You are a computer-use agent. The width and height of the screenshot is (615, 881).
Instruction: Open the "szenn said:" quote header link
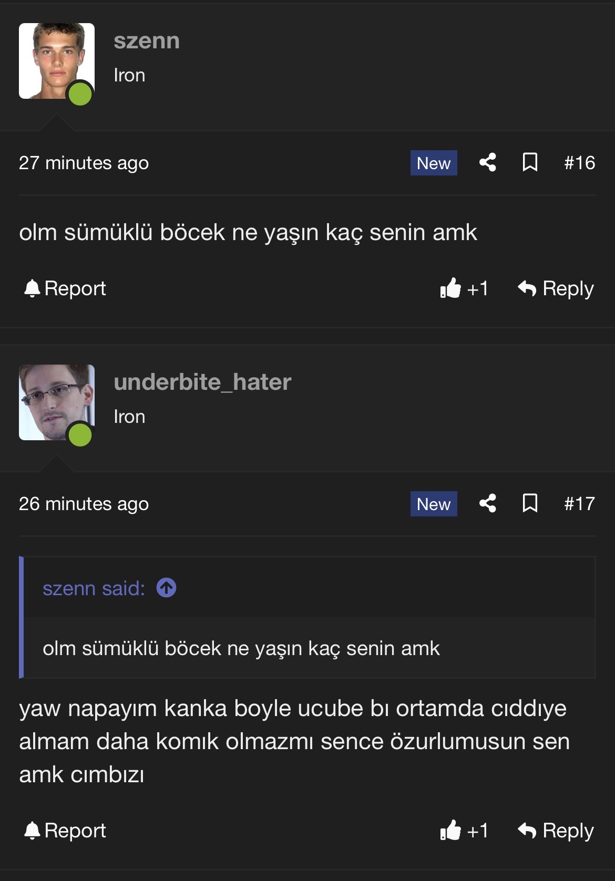pyautogui.click(x=94, y=588)
